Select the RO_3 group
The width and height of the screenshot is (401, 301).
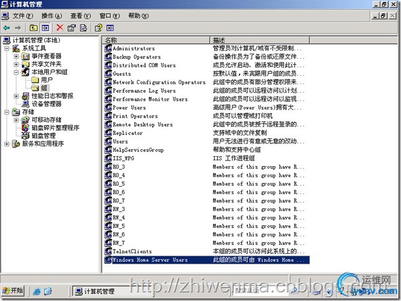[x=119, y=167]
